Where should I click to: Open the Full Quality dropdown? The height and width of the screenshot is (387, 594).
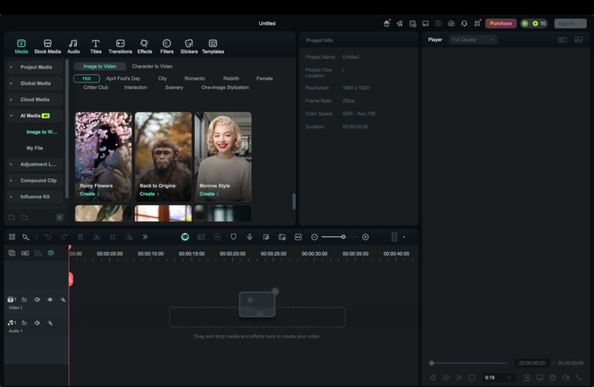click(x=473, y=40)
